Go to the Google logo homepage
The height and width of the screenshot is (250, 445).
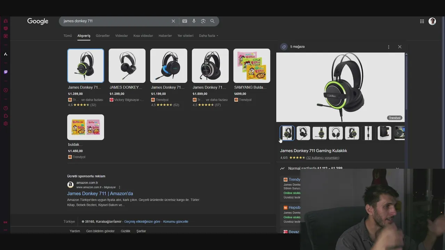(x=38, y=21)
